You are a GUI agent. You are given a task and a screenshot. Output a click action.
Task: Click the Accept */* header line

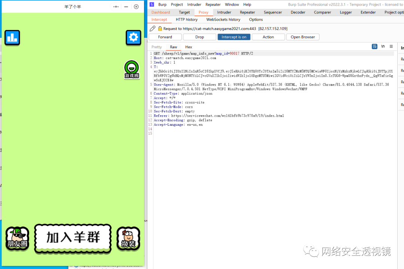(x=165, y=98)
